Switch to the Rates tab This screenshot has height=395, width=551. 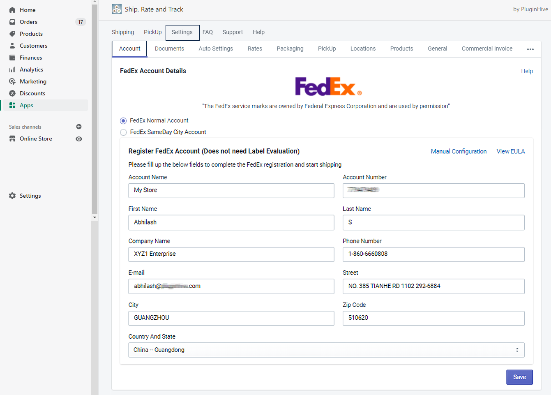(x=255, y=49)
